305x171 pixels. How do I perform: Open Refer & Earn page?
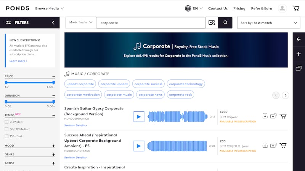pyautogui.click(x=262, y=8)
